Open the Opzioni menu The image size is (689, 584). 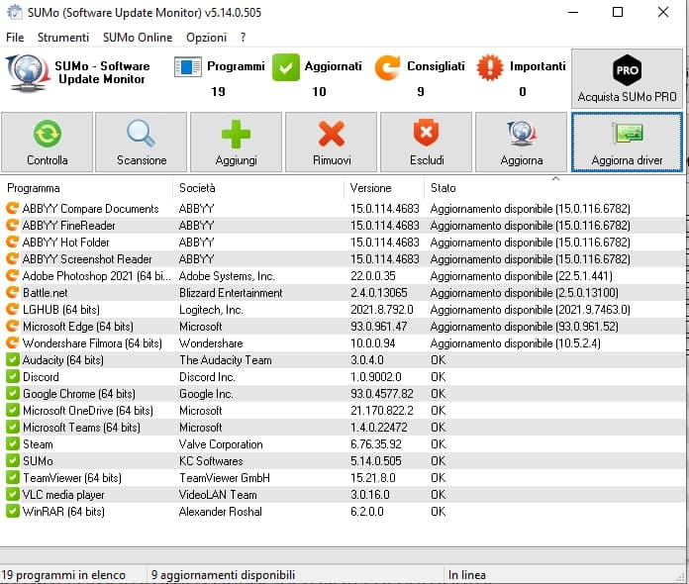206,38
